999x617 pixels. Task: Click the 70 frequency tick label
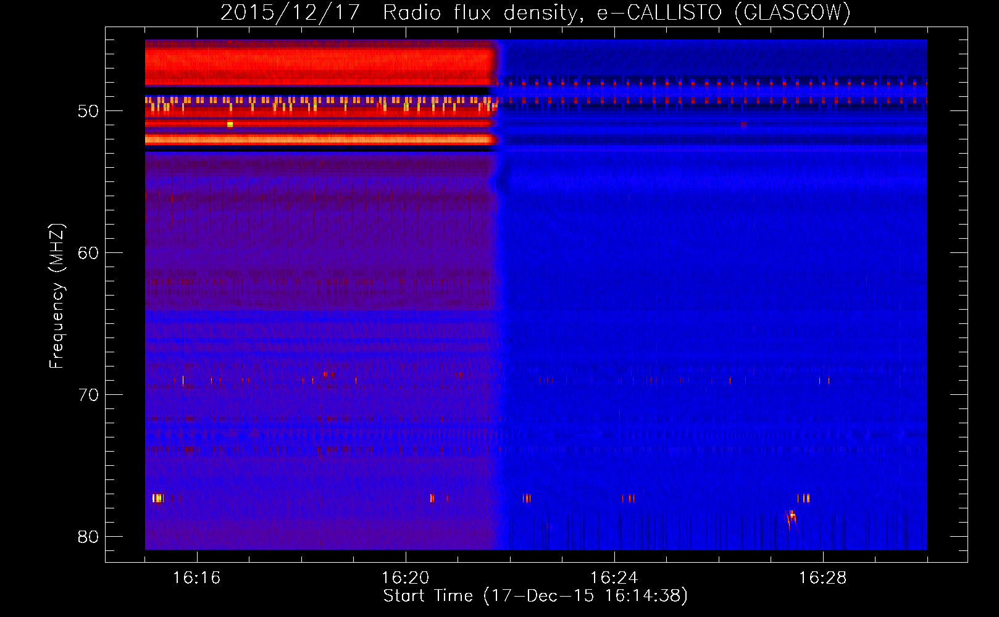click(x=88, y=395)
